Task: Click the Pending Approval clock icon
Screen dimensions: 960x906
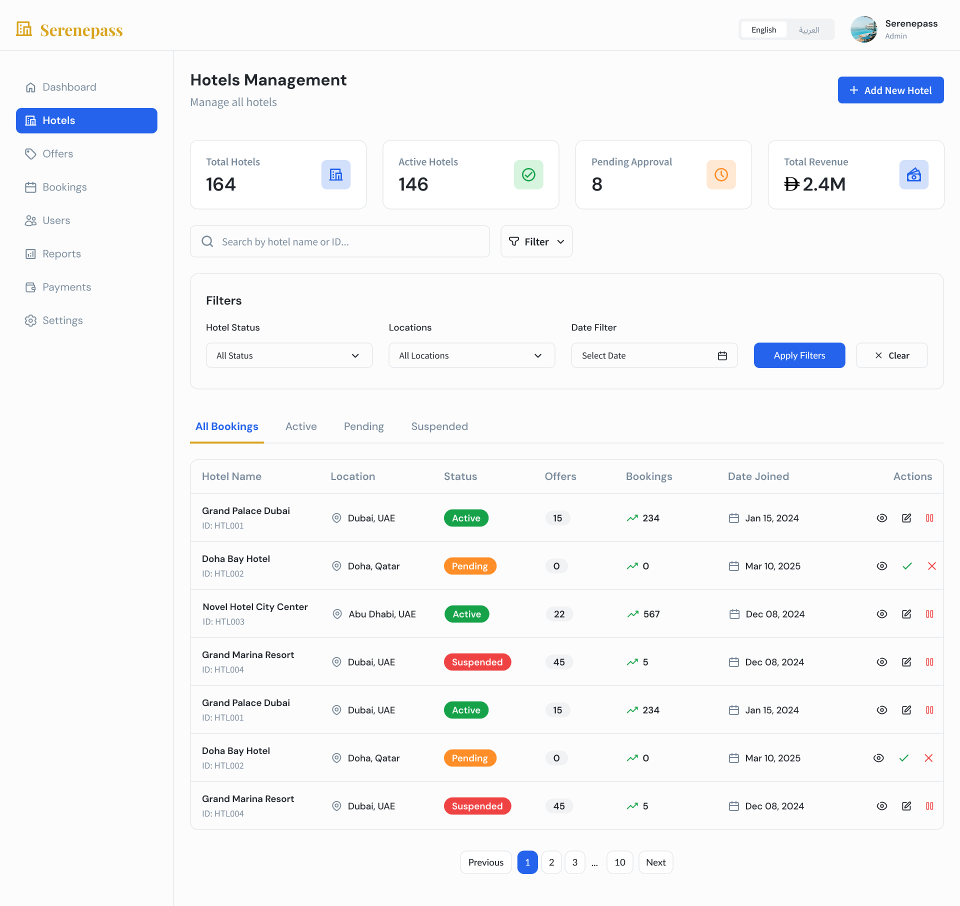Action: click(721, 174)
